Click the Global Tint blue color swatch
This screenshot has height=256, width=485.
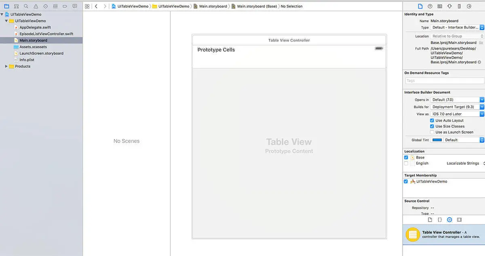[437, 140]
